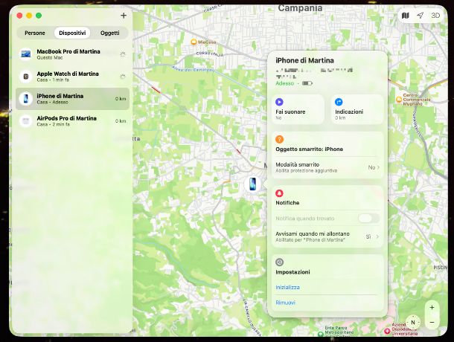
Task: Click chevron next to Modalità smarrito No
Action: pos(378,167)
